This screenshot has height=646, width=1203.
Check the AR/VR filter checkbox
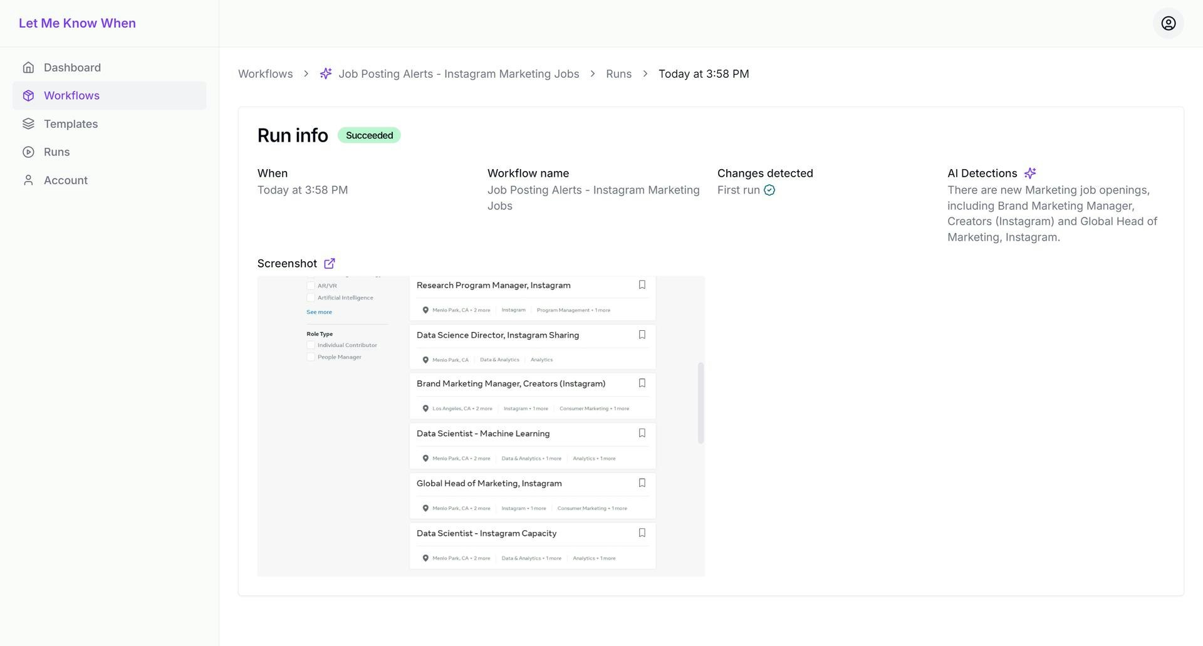[311, 286]
